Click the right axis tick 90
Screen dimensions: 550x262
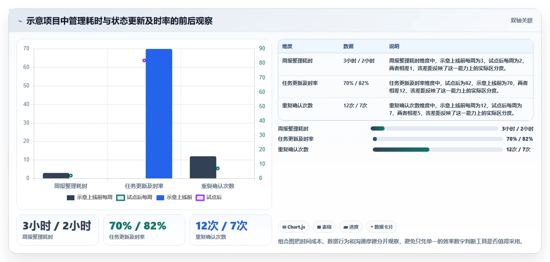pyautogui.click(x=262, y=49)
